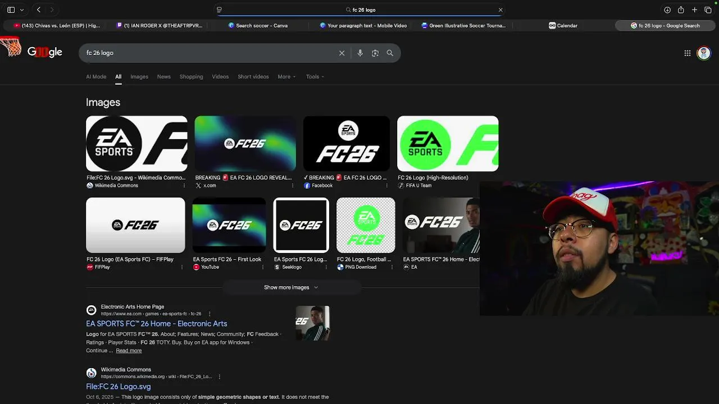Open the Seeklogo FC 26 thumbnail

click(301, 225)
